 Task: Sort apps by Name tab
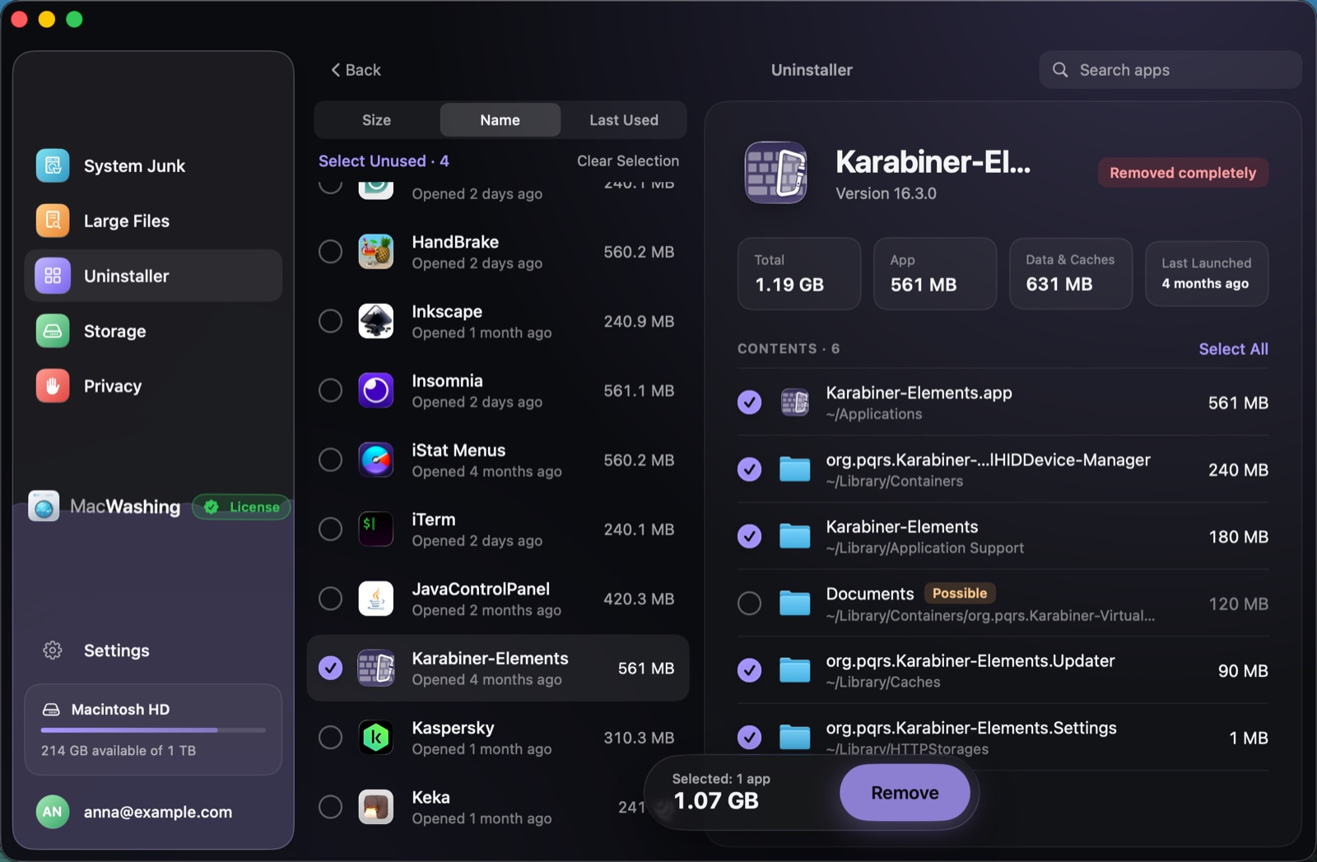click(500, 120)
